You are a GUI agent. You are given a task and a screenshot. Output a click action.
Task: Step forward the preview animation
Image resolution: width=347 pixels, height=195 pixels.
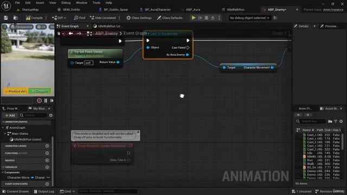coord(52,101)
